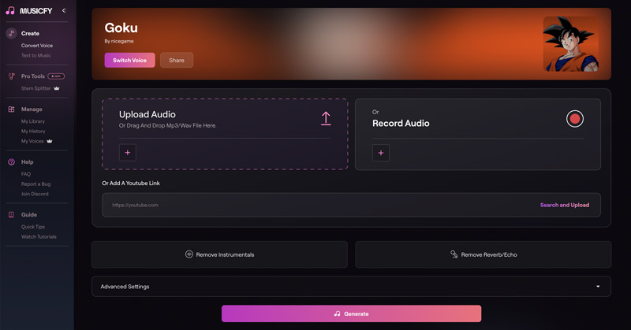
Task: Click the Remove Instrumentals disc icon
Action: pos(189,254)
